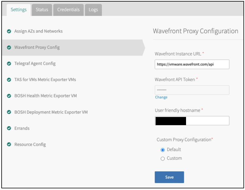Screen dimensions: 245x190
Task: Select the Default proxy configuration radio button
Action: tap(163, 150)
